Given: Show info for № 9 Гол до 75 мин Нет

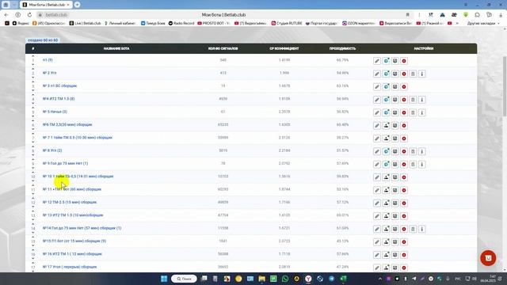Looking at the screenshot, I should (422, 164).
